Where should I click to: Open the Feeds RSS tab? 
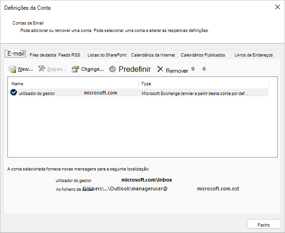coord(69,55)
